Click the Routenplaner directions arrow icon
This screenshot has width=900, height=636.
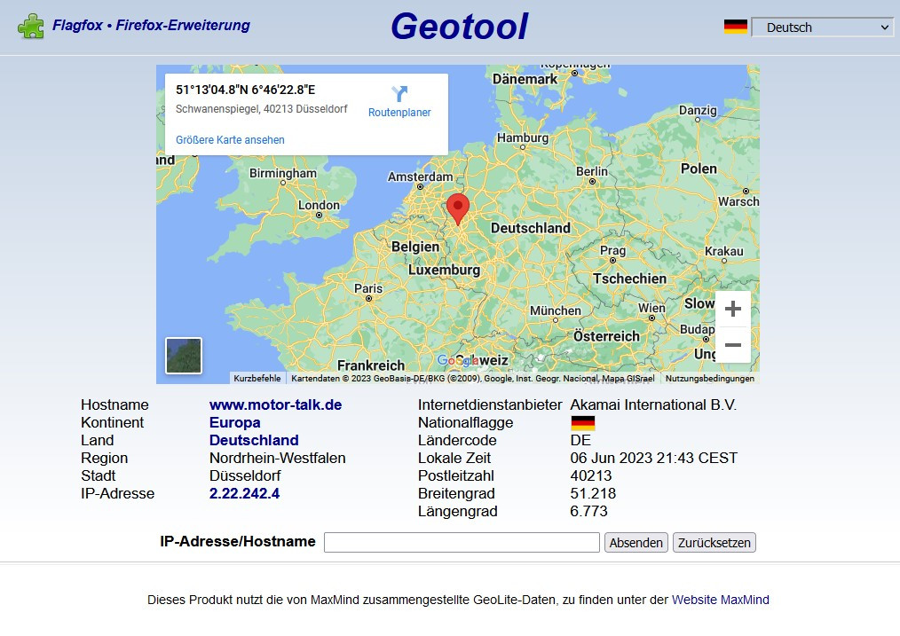[399, 94]
